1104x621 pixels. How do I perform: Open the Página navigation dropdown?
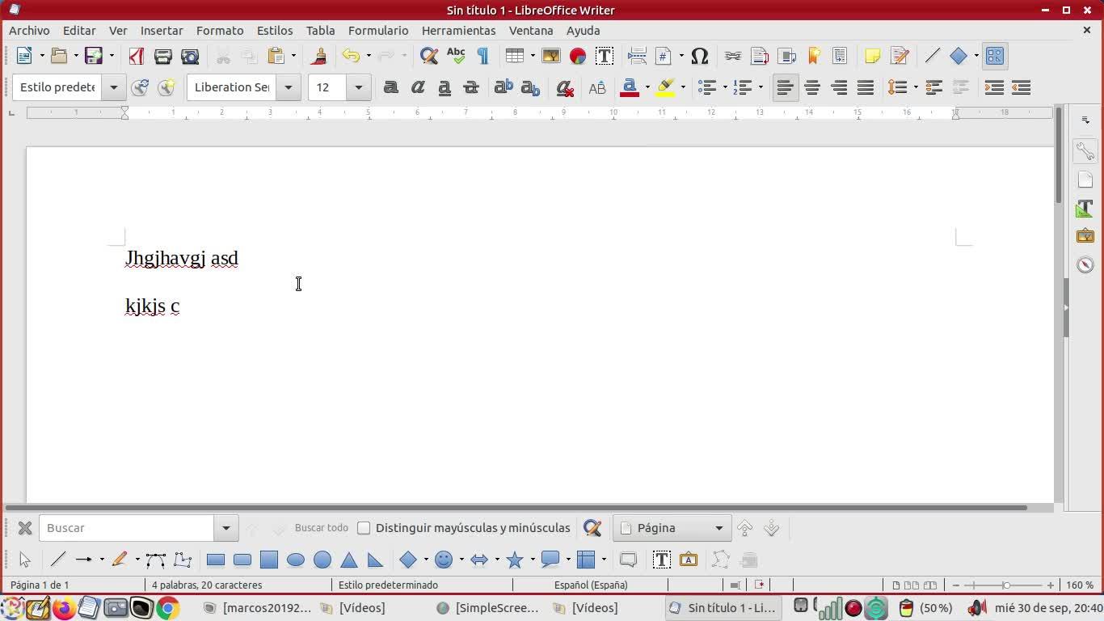[718, 528]
